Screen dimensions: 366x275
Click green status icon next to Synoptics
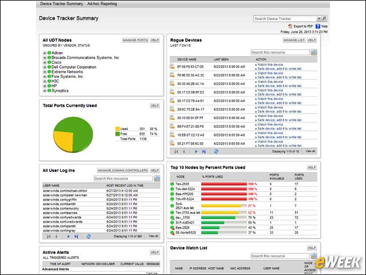click(49, 91)
